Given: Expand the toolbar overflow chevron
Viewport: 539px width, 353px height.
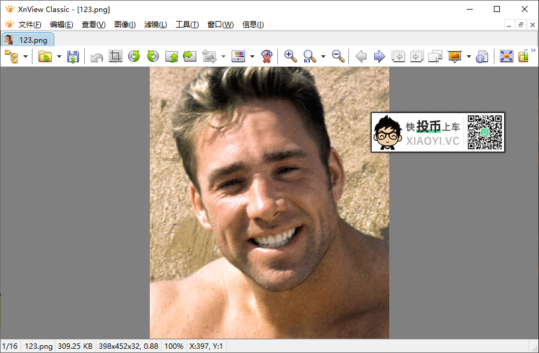Looking at the screenshot, I should coord(534,49).
